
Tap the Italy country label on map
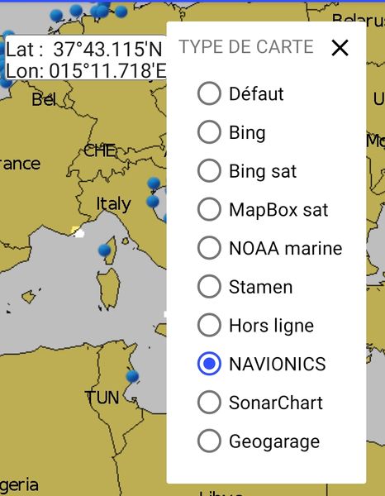113,203
